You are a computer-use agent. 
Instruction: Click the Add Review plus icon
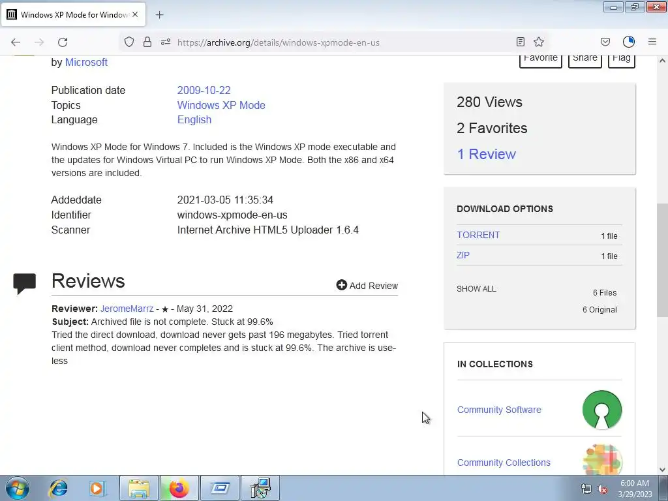pyautogui.click(x=341, y=285)
